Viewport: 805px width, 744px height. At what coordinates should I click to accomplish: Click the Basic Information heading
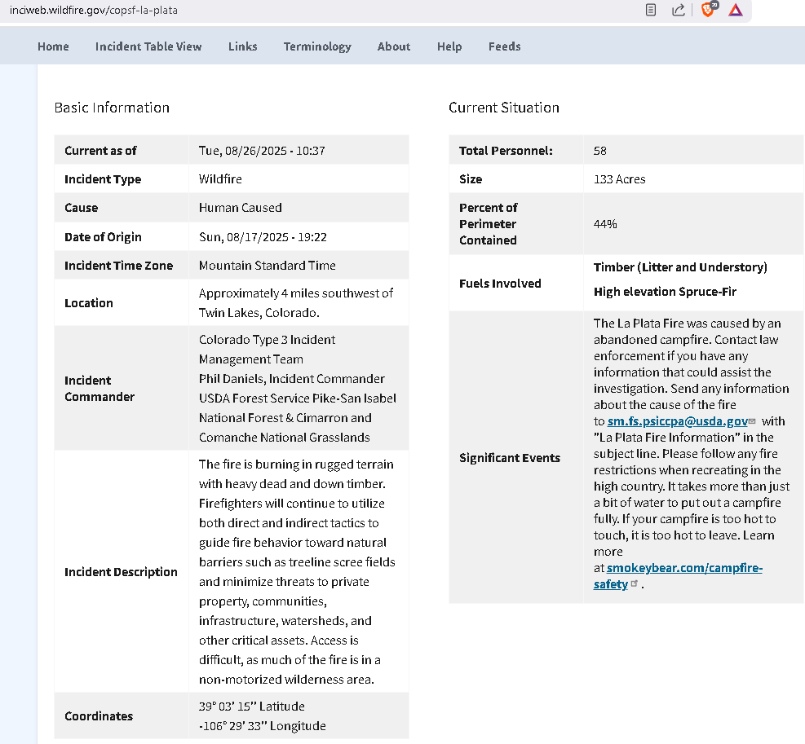click(x=112, y=108)
